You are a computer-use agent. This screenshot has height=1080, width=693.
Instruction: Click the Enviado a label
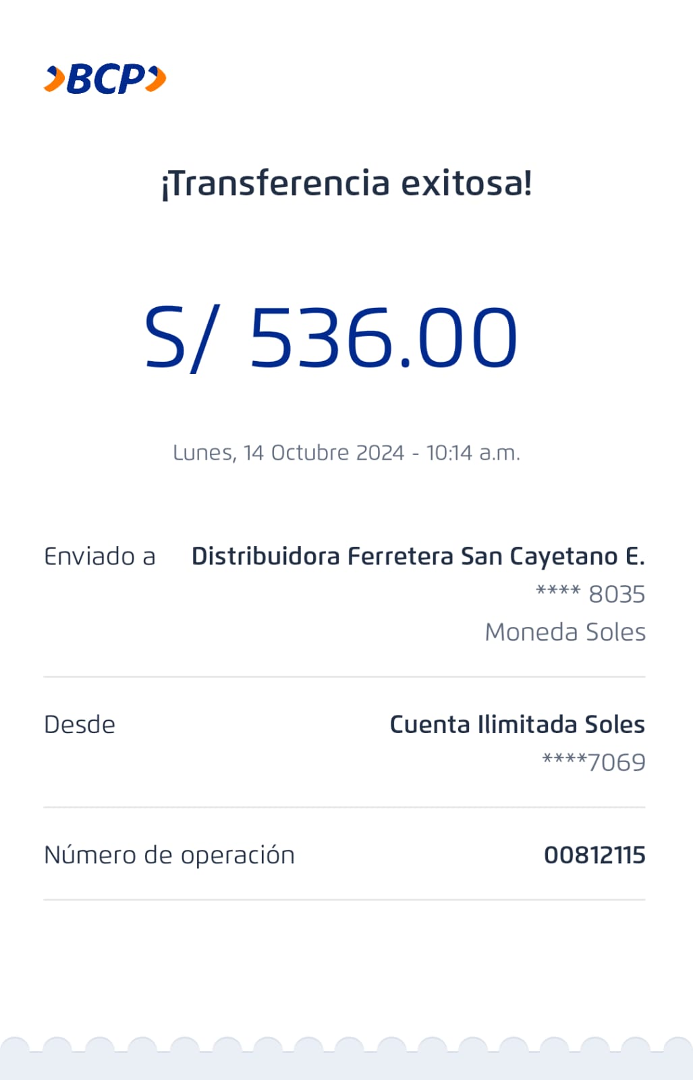(x=100, y=556)
